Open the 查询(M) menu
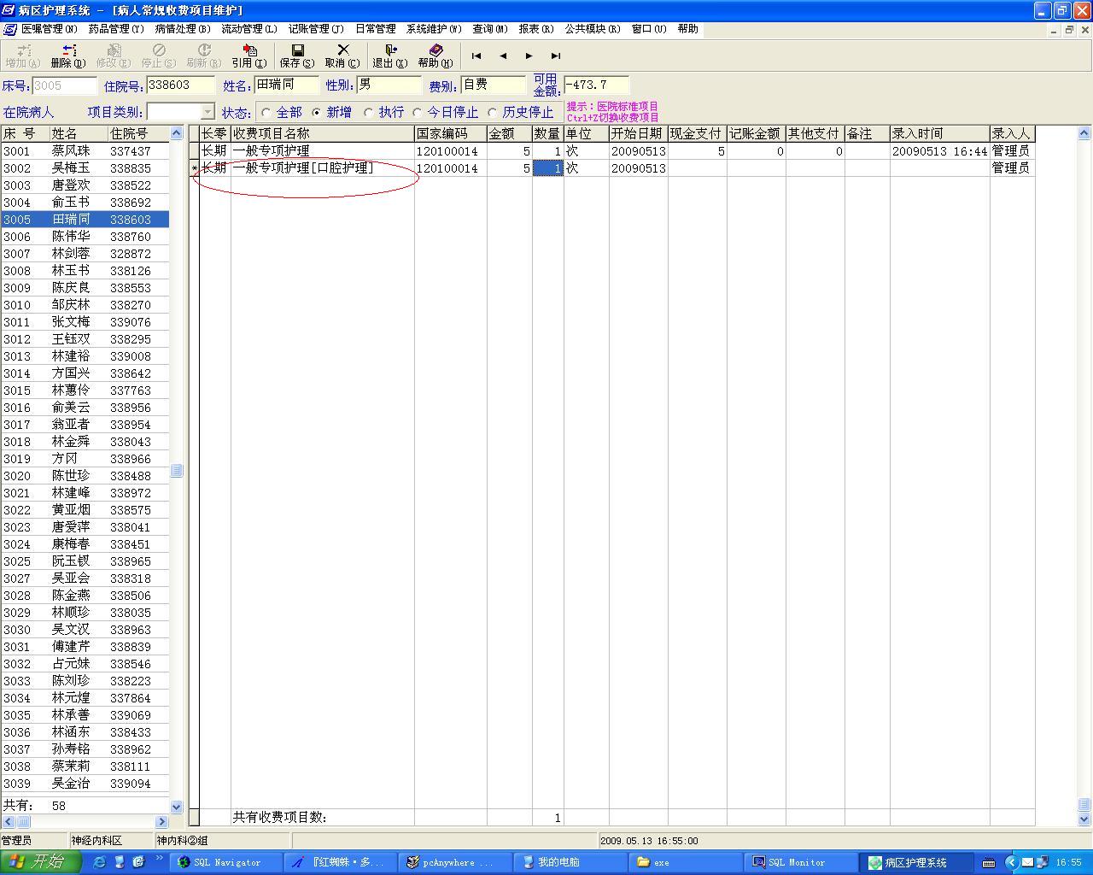Image resolution: width=1093 pixels, height=875 pixels. click(490, 29)
